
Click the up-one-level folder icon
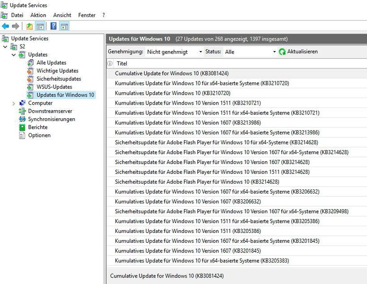tap(29, 26)
